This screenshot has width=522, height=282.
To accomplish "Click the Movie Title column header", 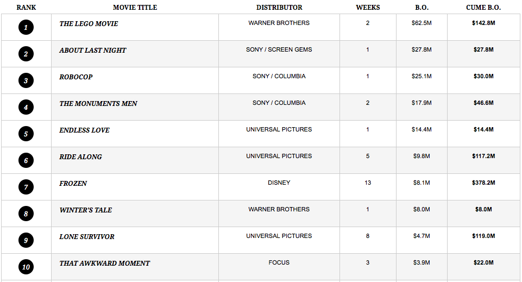I will 135,7.
